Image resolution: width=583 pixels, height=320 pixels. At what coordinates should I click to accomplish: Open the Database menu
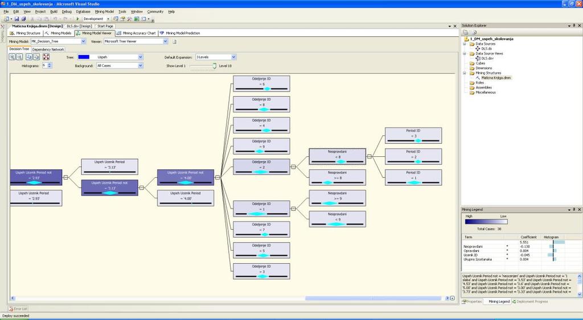coord(83,12)
